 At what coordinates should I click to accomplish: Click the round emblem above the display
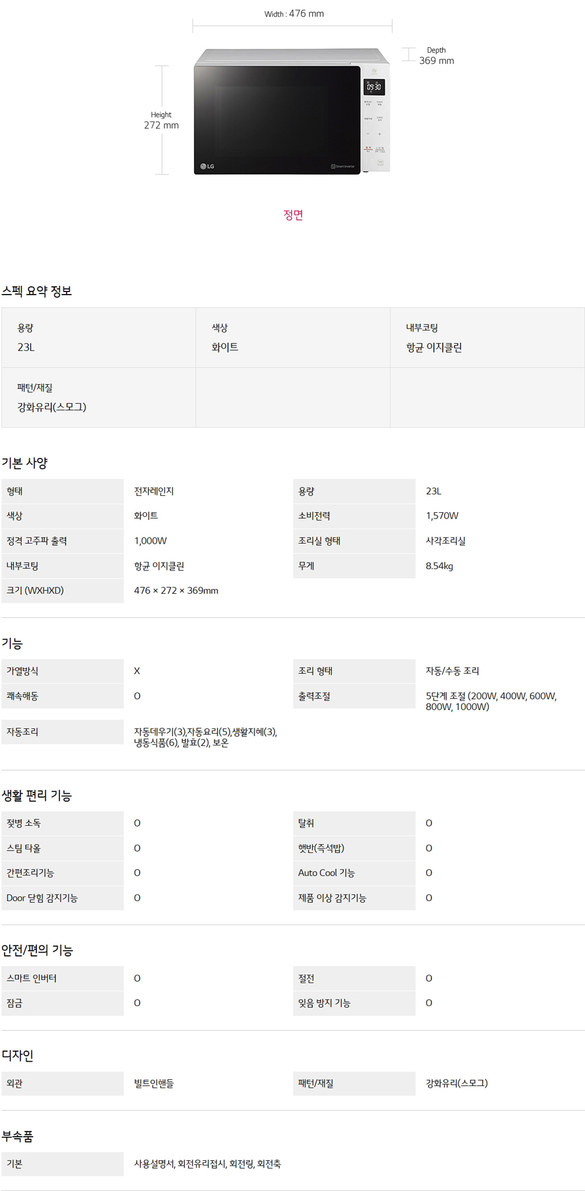[x=374, y=71]
